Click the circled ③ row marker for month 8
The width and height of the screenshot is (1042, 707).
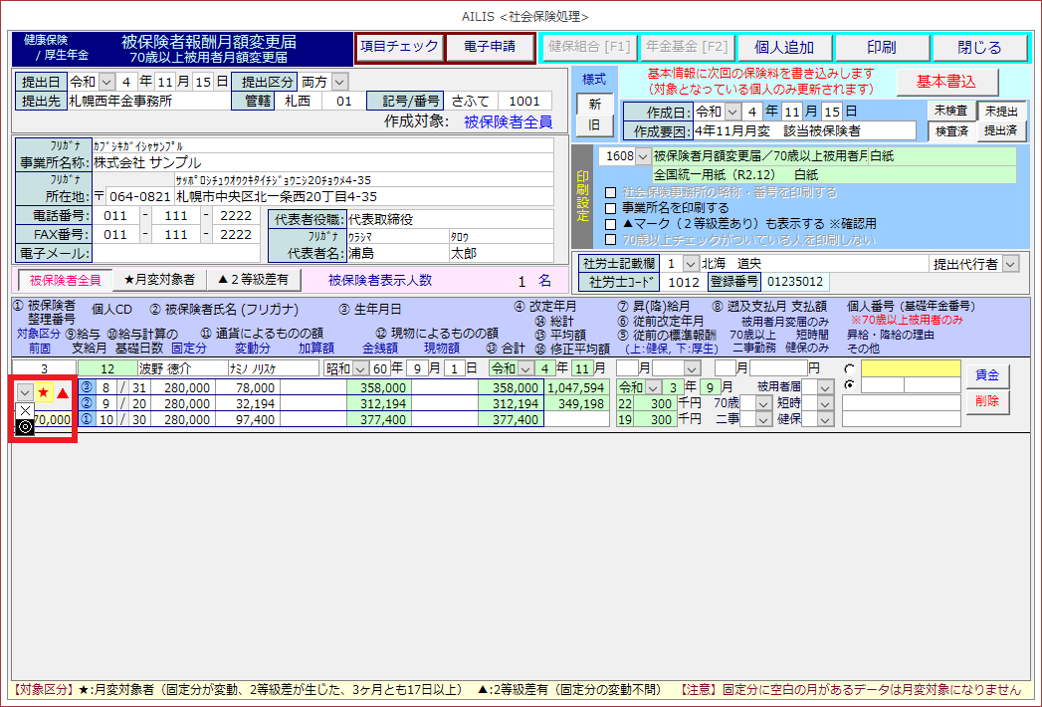tap(87, 387)
